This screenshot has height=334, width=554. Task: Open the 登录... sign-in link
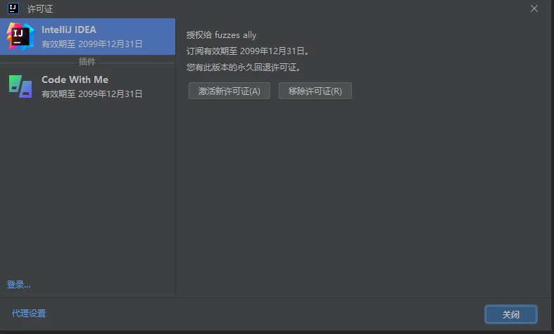coord(19,285)
